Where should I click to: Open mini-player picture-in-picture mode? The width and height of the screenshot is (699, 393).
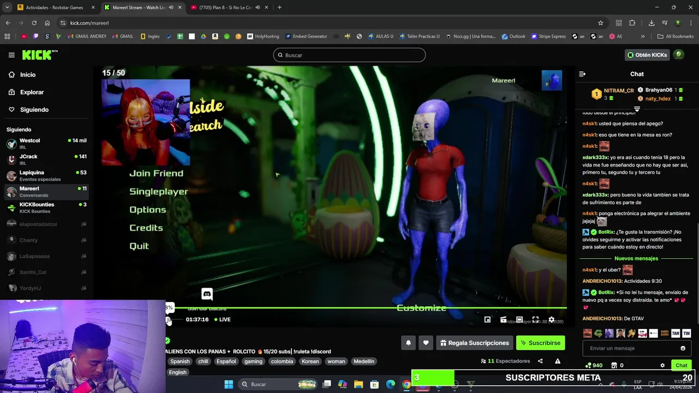click(x=488, y=320)
